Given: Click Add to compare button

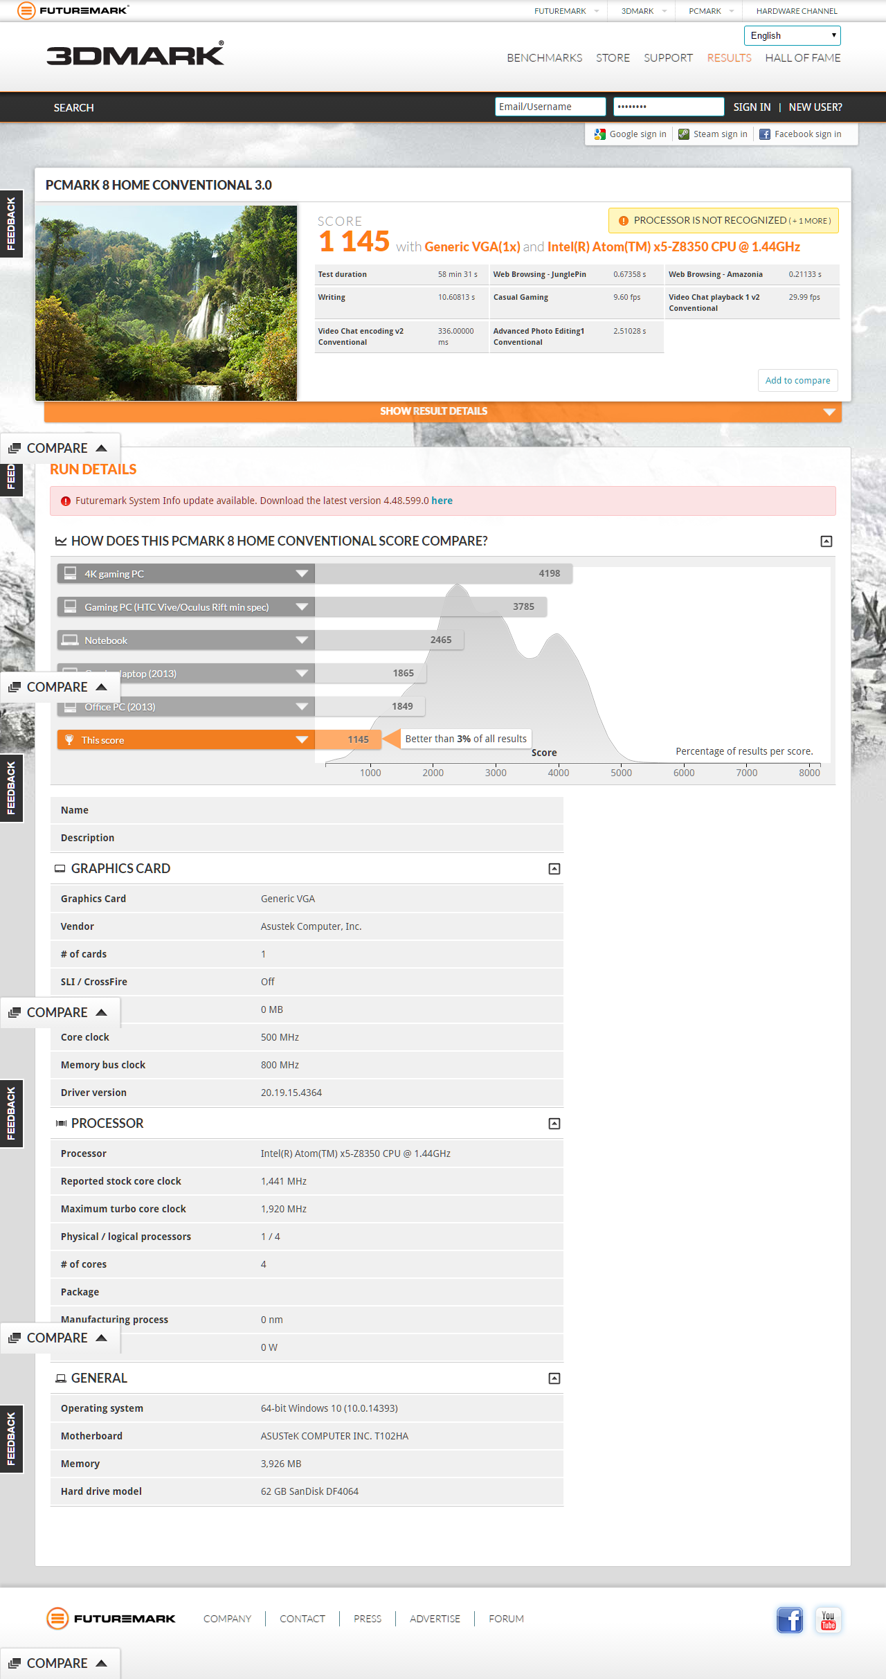Looking at the screenshot, I should pos(798,381).
